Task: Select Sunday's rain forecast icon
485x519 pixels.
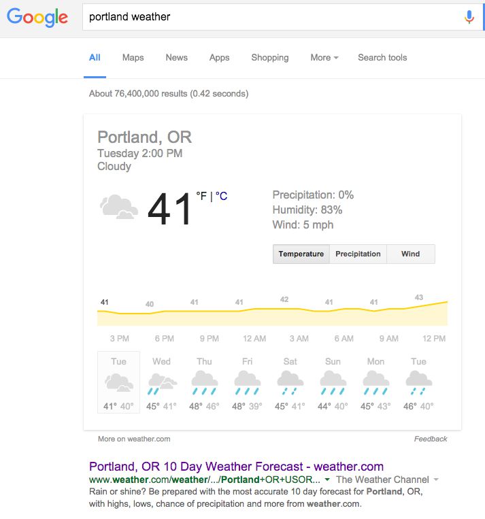Action: [333, 384]
